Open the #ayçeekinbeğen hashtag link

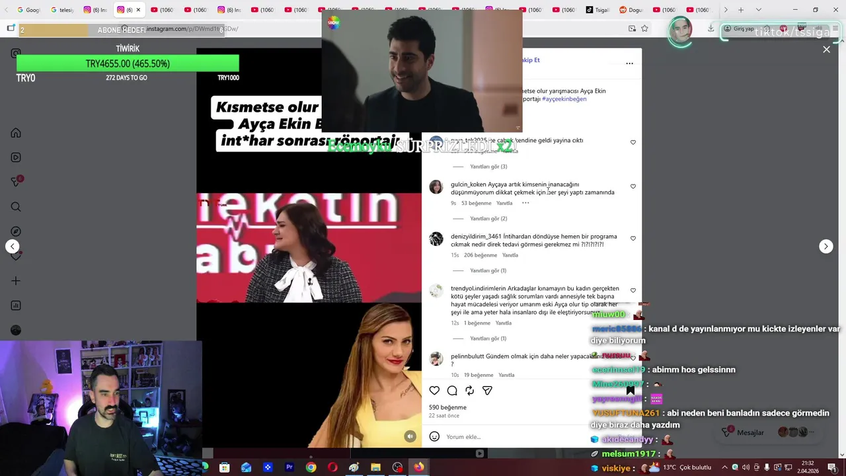pyautogui.click(x=564, y=99)
